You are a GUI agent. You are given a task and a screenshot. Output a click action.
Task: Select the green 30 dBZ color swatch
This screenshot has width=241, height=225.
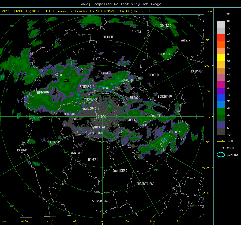pyautogui.click(x=221, y=111)
